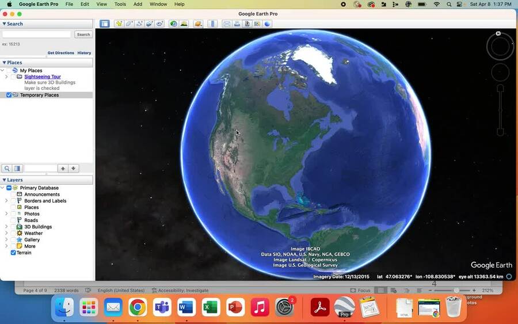Toggle the sunlight across landscape icon
518x324 pixels.
(x=184, y=24)
